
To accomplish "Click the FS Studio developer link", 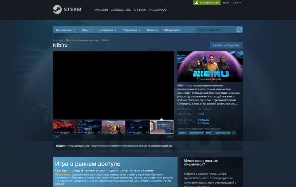I will [x=203, y=120].
